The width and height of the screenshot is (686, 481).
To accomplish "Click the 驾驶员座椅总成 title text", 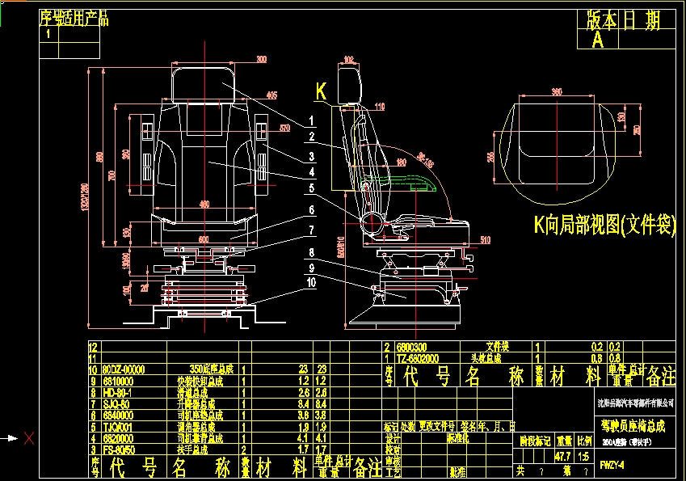I will click(x=633, y=427).
